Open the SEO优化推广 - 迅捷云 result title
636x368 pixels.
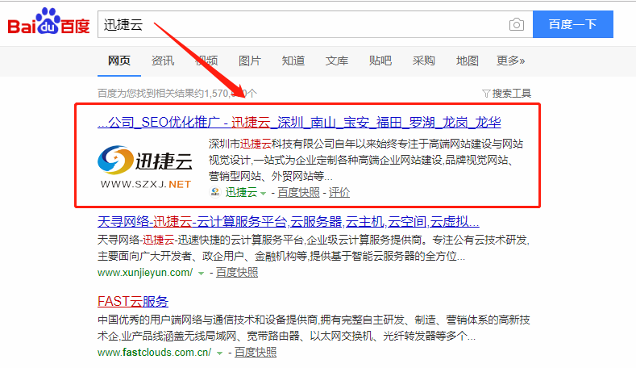point(299,122)
